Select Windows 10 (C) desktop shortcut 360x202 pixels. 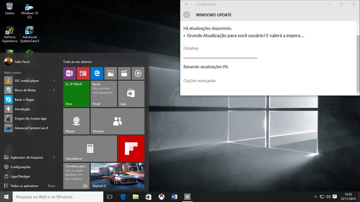(x=30, y=11)
